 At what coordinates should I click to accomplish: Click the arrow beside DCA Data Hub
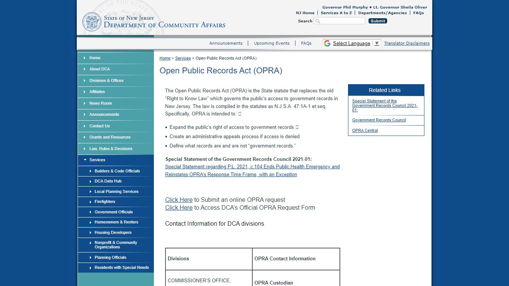click(90, 181)
